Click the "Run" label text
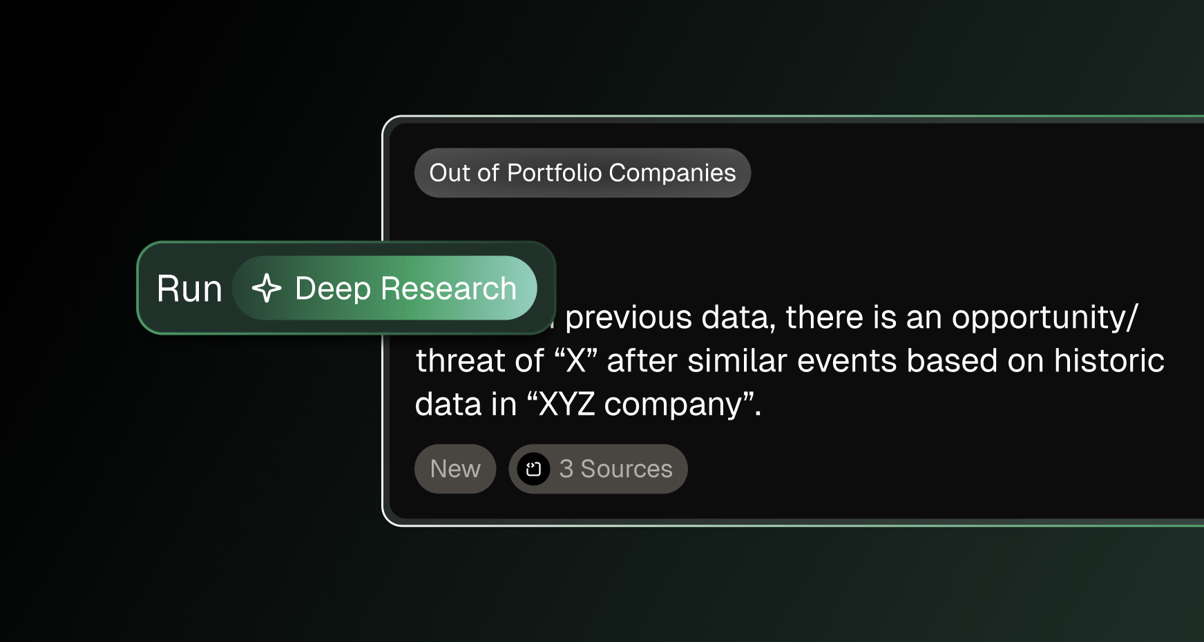Viewport: 1204px width, 642px height. [189, 289]
